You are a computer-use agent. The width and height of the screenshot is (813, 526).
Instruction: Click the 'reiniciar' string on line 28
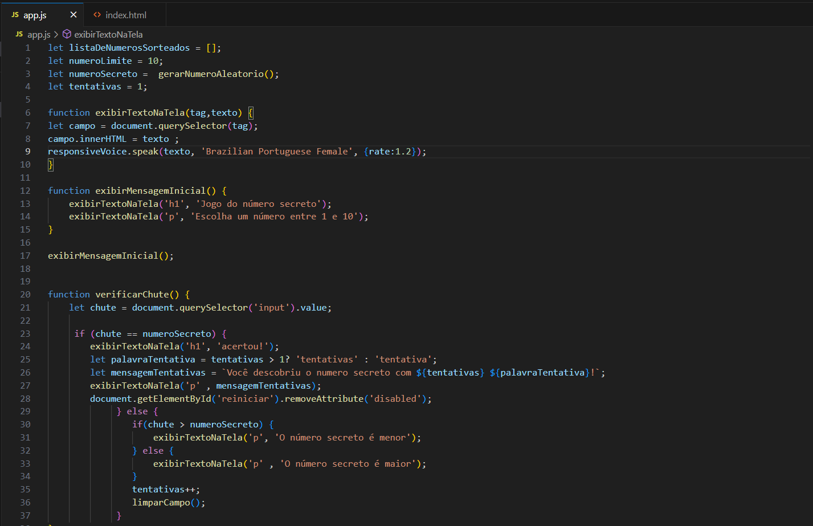click(x=246, y=399)
